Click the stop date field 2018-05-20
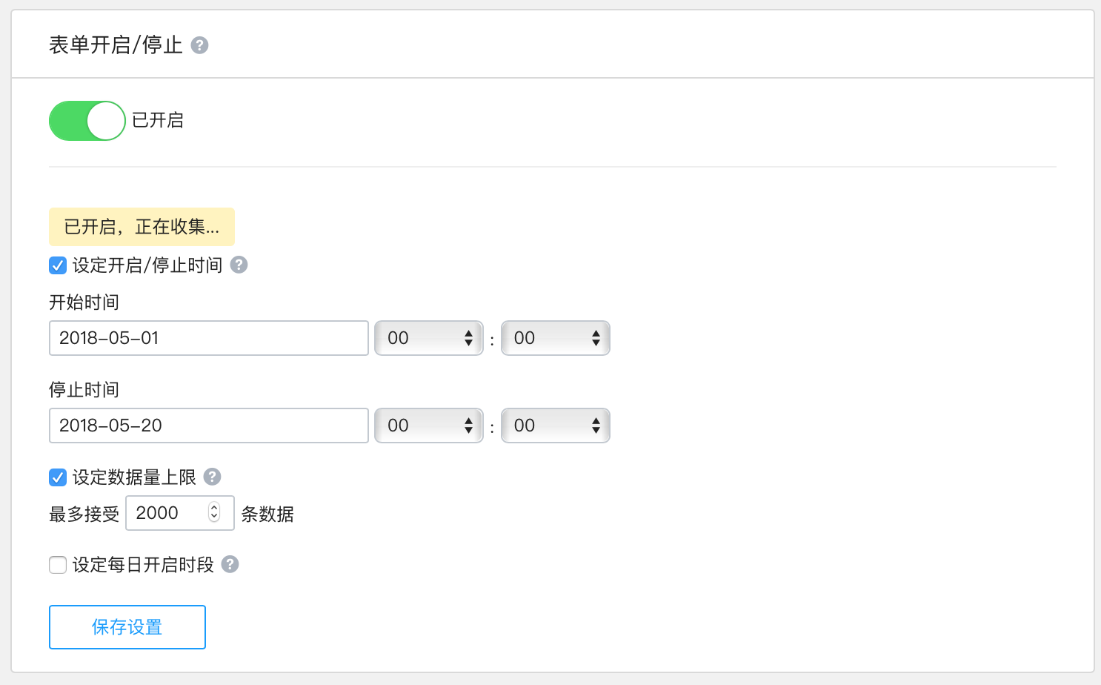 click(208, 426)
